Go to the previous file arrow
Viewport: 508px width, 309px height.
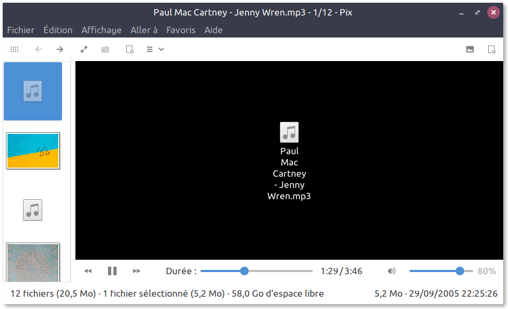(x=39, y=49)
